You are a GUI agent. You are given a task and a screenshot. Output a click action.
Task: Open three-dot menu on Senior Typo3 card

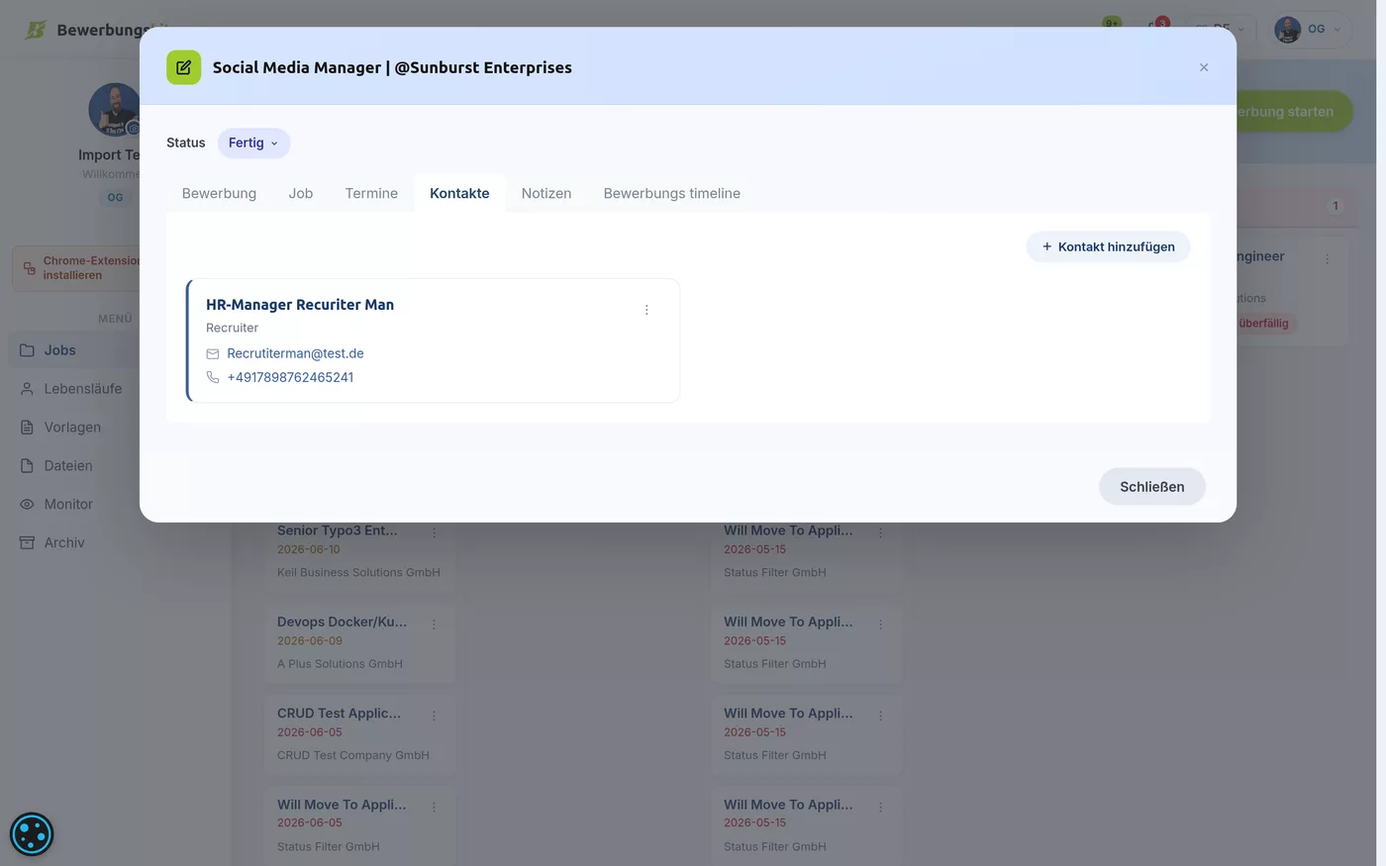coord(434,533)
